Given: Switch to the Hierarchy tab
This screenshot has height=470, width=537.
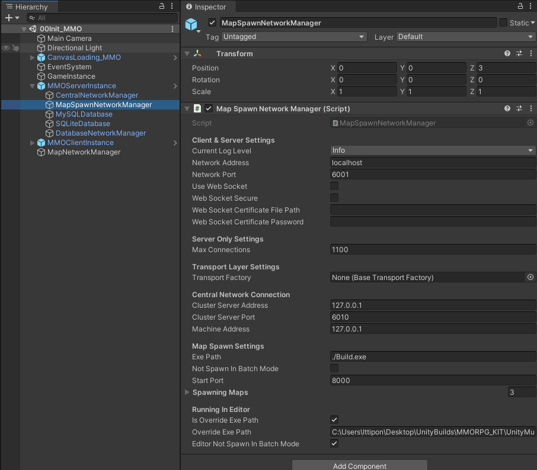Looking at the screenshot, I should click(28, 7).
